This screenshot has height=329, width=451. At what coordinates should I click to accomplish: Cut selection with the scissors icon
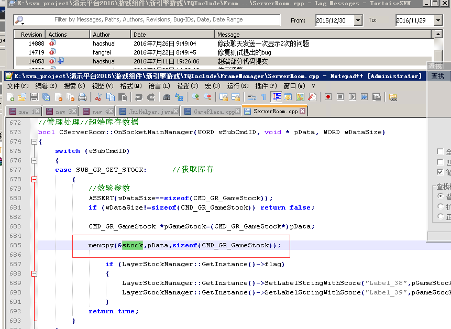(x=98, y=97)
